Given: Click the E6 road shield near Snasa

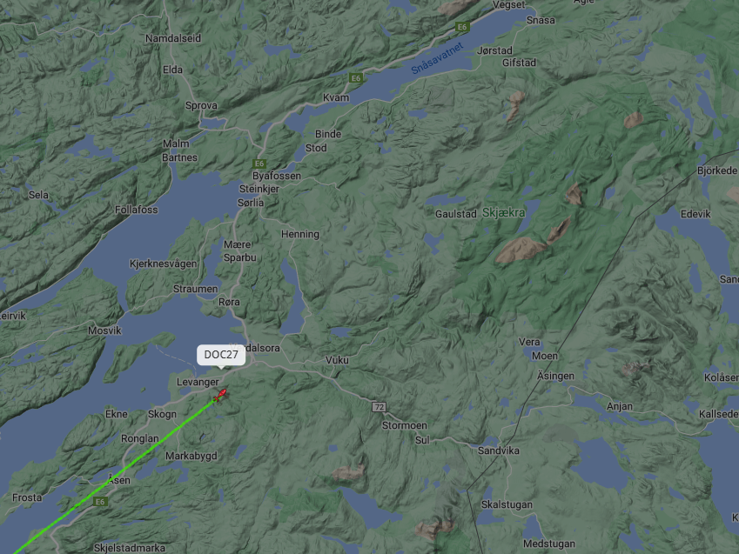Looking at the screenshot, I should (462, 27).
